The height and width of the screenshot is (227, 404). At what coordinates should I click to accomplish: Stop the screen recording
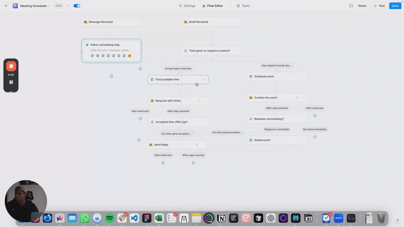11,66
